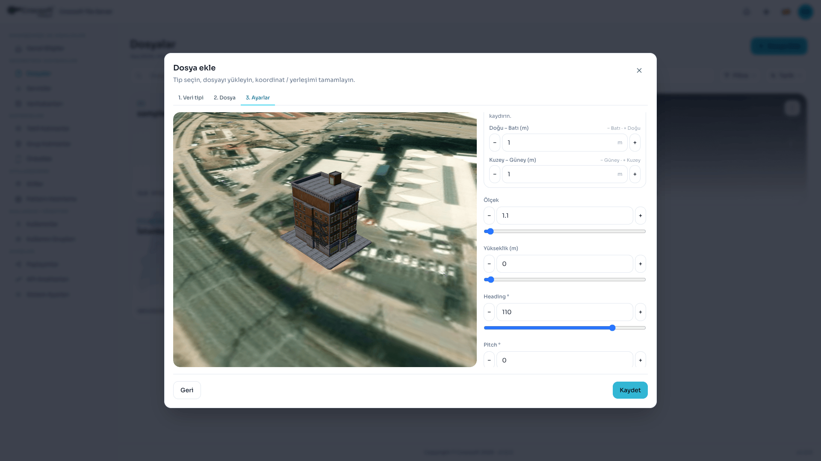Click the Ölçek slider track
Image resolution: width=821 pixels, height=461 pixels.
(565, 231)
